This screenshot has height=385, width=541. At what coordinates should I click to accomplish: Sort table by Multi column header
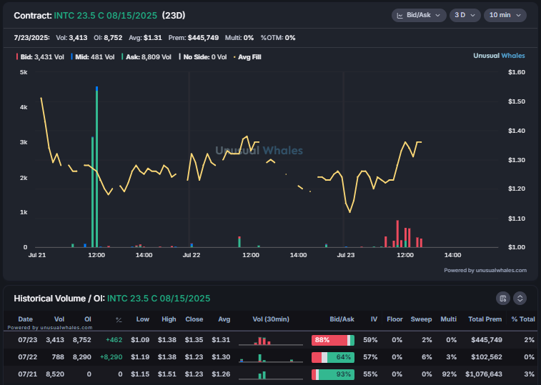pyautogui.click(x=448, y=319)
